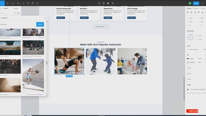Open the Move tool dropdown arrow
This screenshot has height=116, width=206.
click(x=4, y=4)
